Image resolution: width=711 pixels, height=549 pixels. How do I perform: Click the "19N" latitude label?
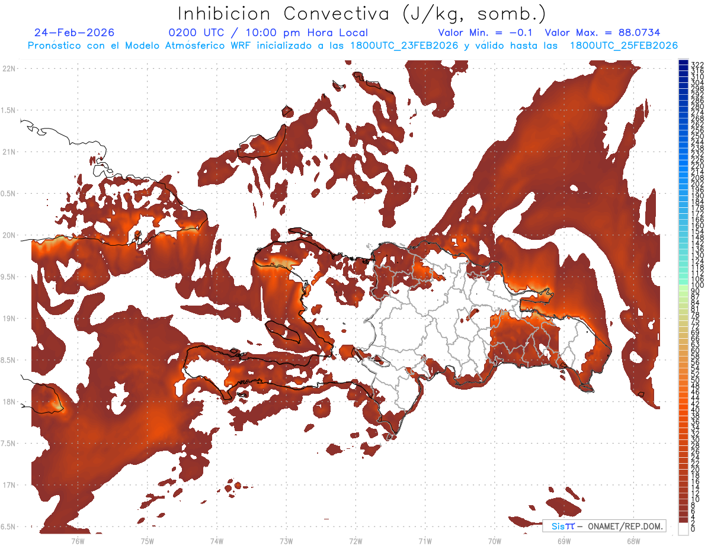[x=9, y=319]
